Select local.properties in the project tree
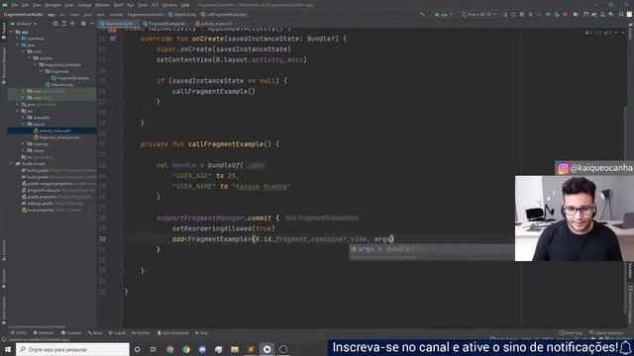Screen dimensions: 634x356 52,211
